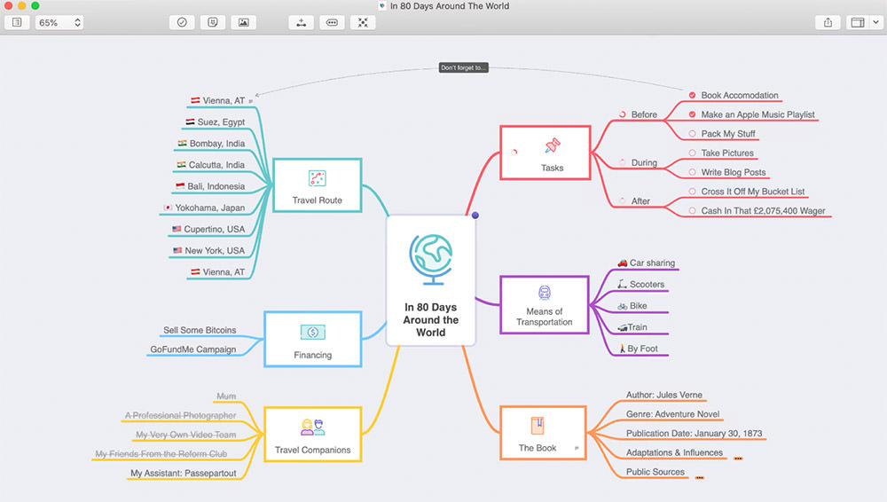This screenshot has height=502, width=887.
Task: Select "Genre: Adventure Novel" node
Action: point(672,414)
